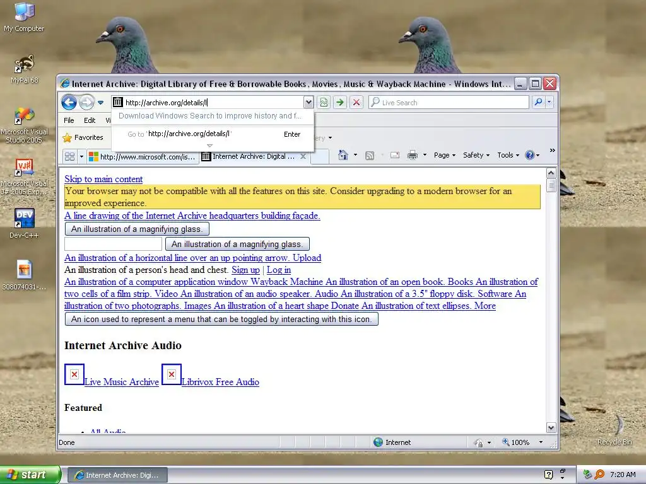Click magnifying glass button beside search field
Screen dimensions: 646x484
[237, 244]
